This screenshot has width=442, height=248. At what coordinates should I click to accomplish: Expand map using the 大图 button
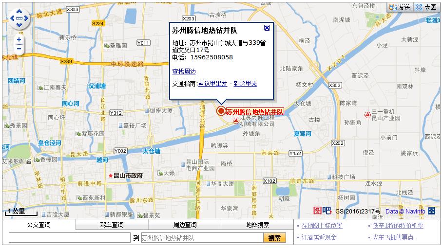(x=426, y=7)
